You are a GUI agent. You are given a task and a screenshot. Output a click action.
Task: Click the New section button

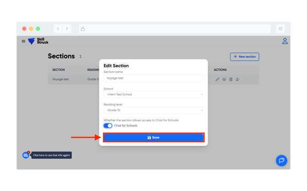244,57
